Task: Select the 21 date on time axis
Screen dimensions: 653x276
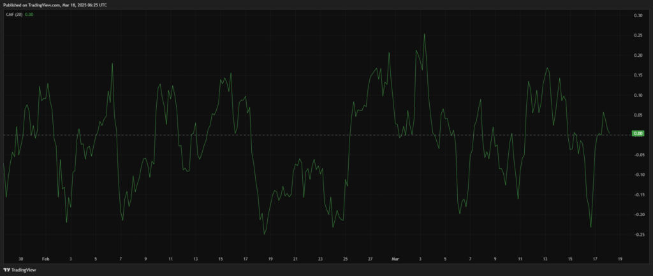Action: [295, 259]
